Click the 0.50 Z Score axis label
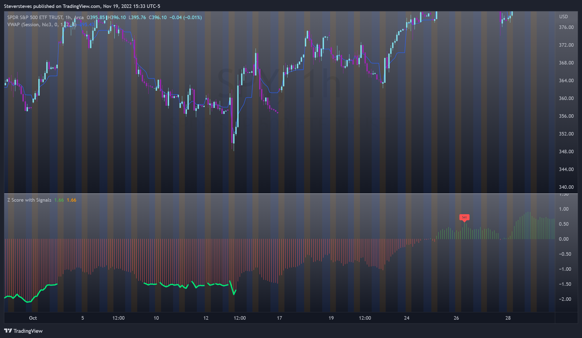The width and height of the screenshot is (582, 338). pos(564,224)
